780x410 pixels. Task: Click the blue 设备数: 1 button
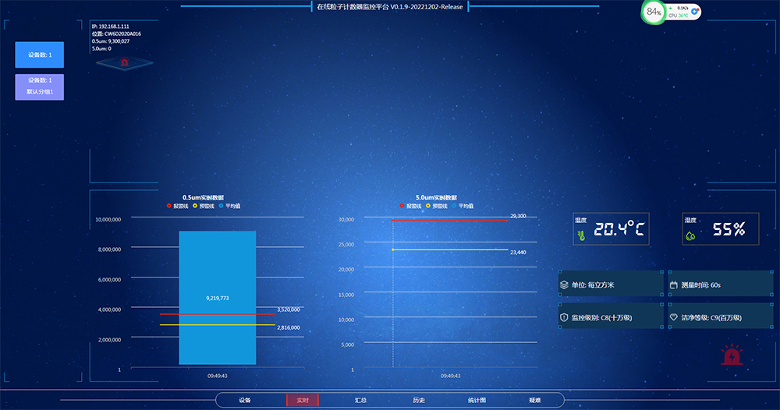pos(39,55)
